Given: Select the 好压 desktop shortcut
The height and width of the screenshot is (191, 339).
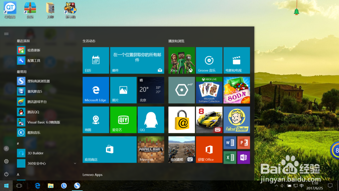Looking at the screenshot, I should 30,10.
